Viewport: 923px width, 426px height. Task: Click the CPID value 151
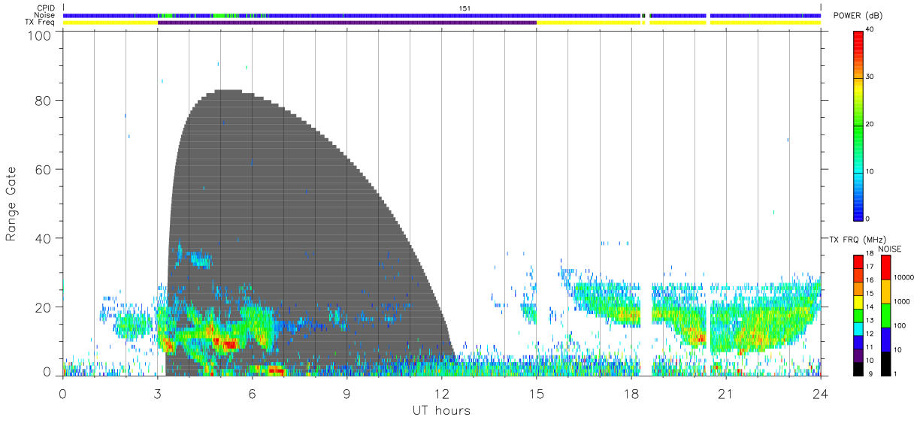tap(465, 8)
